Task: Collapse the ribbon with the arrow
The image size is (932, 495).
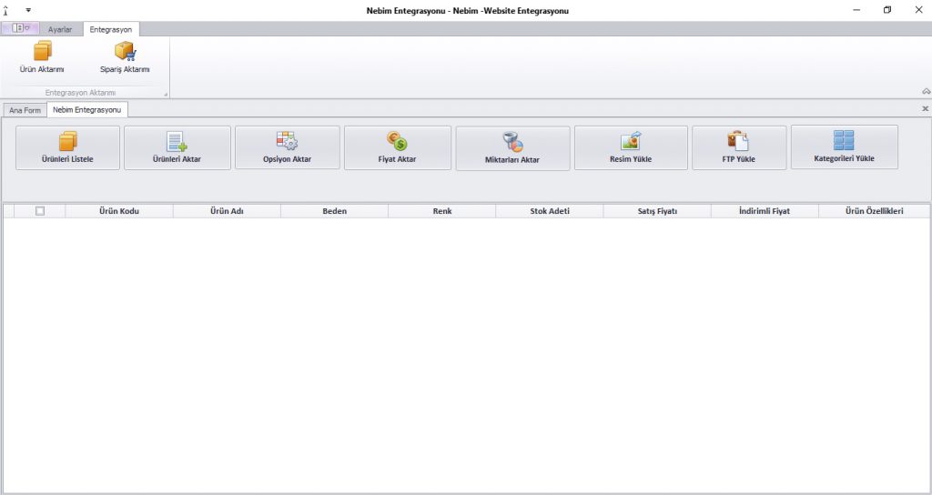Action: click(x=926, y=91)
